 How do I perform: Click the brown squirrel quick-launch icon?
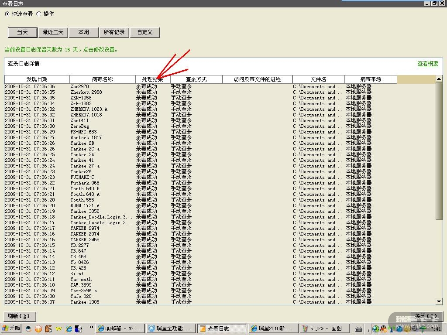point(48,329)
